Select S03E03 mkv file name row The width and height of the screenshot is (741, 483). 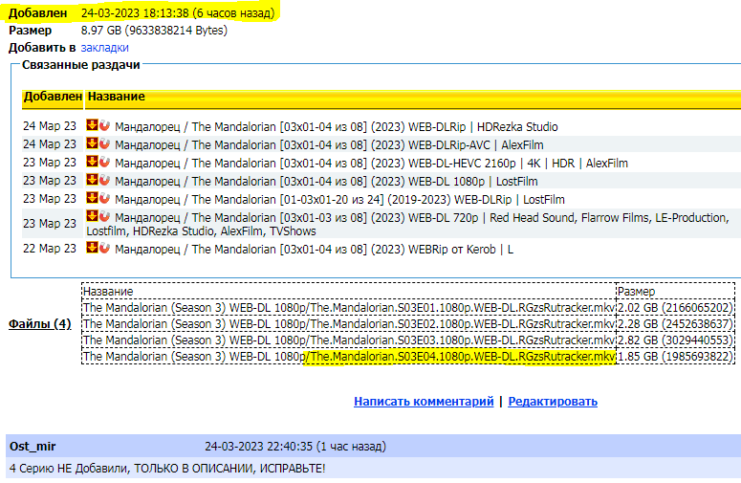[349, 340]
